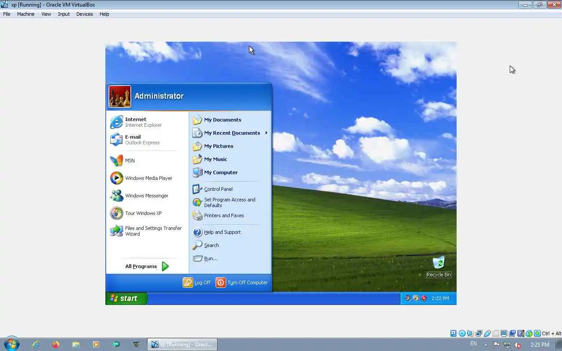Click VirtualBox audio indicator icon
The height and width of the screenshot is (351, 562).
[x=470, y=333]
